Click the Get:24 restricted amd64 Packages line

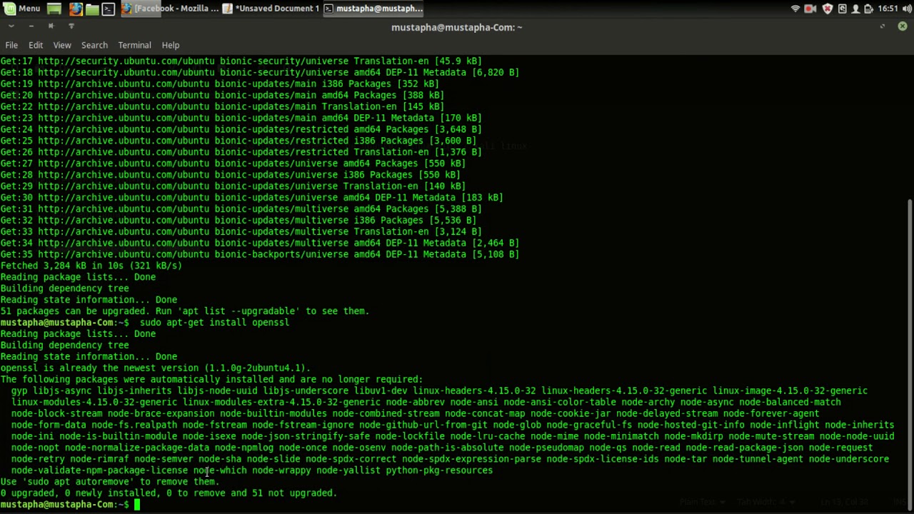pos(241,130)
